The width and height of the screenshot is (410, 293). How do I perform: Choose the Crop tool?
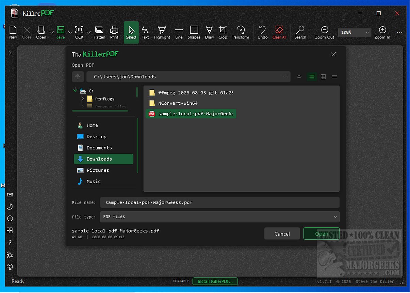click(x=223, y=32)
